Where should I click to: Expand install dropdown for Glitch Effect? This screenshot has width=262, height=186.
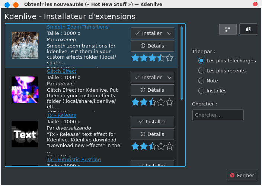pos(169,78)
